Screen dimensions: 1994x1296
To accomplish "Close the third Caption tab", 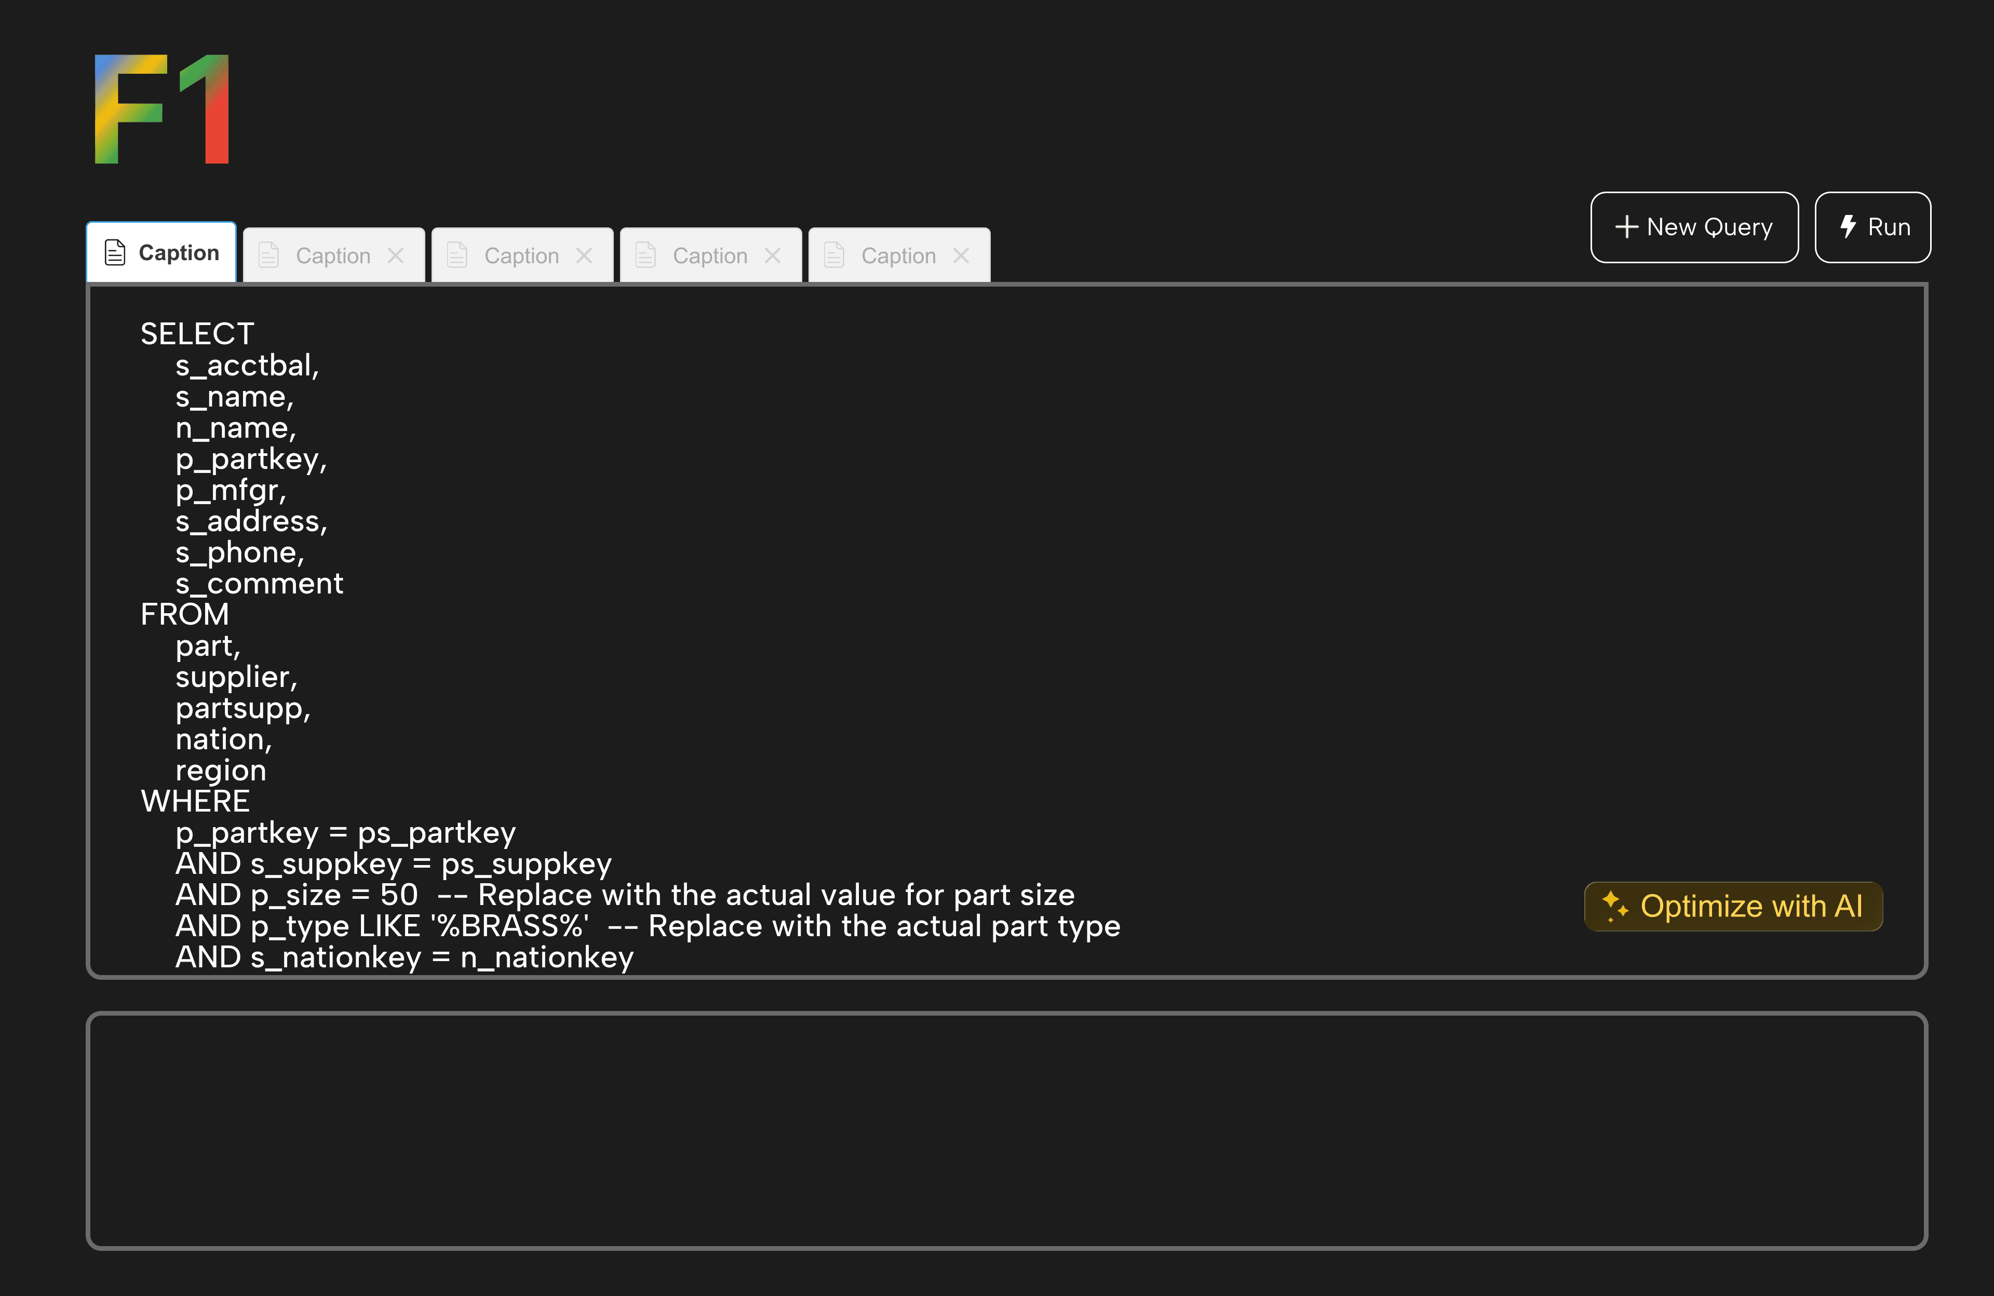I will click(584, 255).
